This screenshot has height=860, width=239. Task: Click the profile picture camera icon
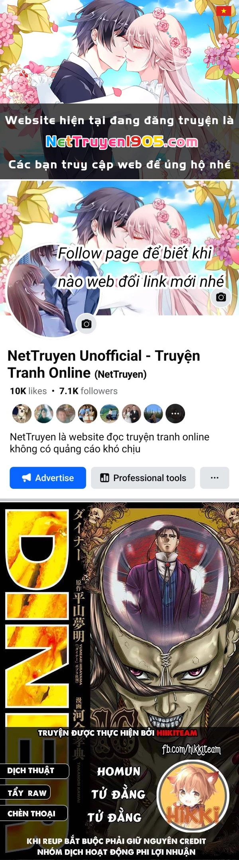click(86, 324)
